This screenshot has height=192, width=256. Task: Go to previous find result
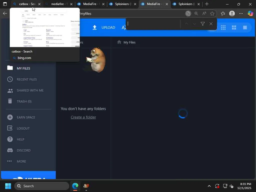tap(186, 24)
